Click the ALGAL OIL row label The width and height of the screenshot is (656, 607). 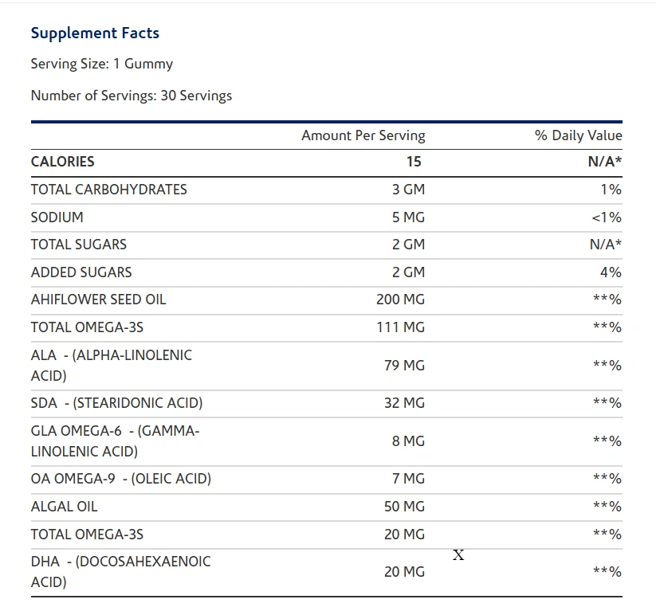[x=64, y=507]
